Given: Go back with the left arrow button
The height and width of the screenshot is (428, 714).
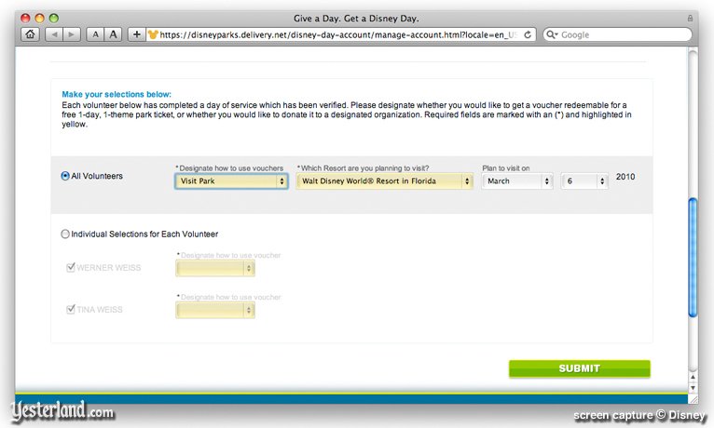Looking at the screenshot, I should point(54,34).
